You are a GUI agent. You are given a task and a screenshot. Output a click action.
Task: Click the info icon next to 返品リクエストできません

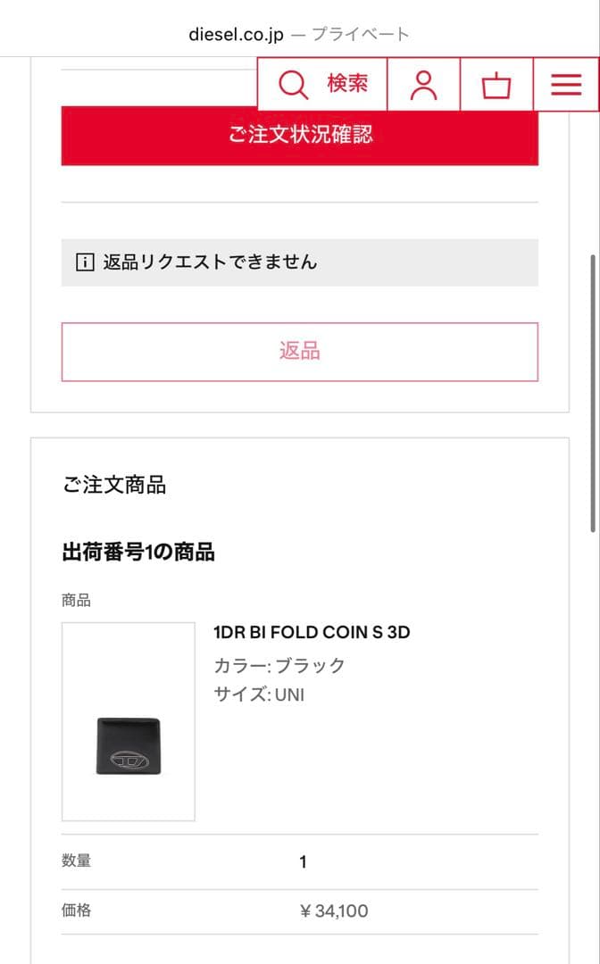coord(85,262)
